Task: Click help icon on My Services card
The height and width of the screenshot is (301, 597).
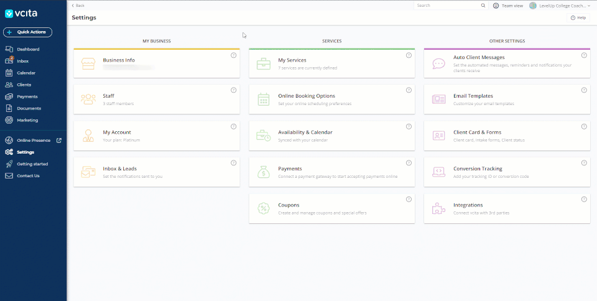Action: point(409,55)
